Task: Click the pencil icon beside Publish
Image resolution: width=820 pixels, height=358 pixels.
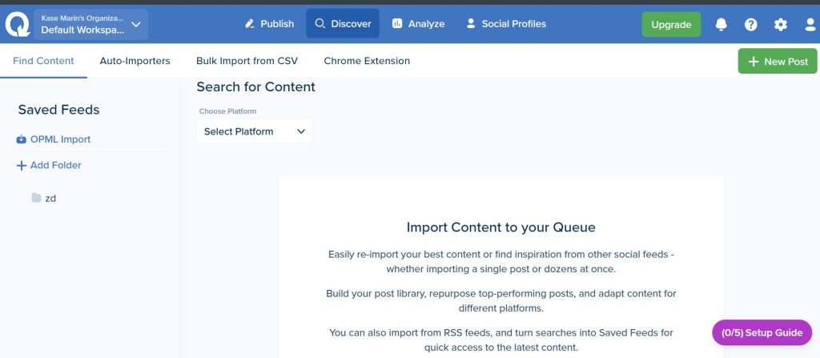Action: click(250, 23)
